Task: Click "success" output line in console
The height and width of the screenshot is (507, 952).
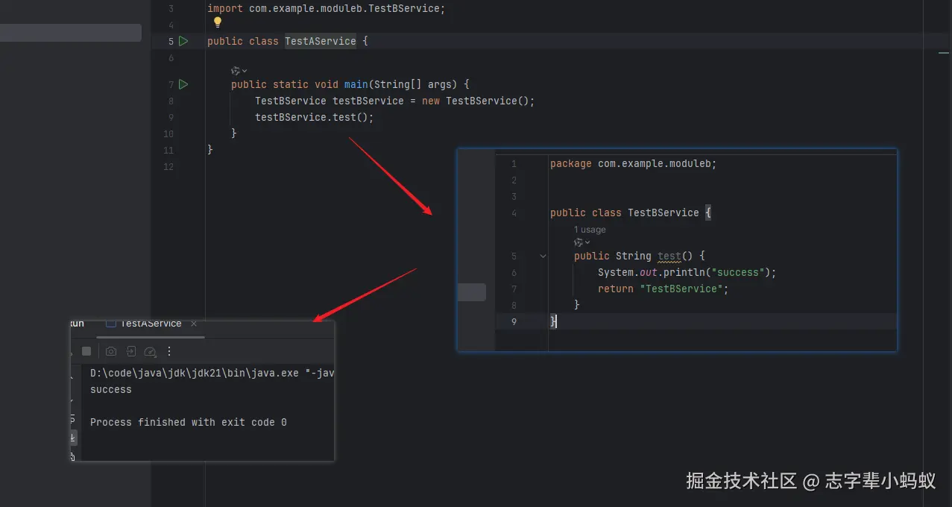Action: (111, 389)
